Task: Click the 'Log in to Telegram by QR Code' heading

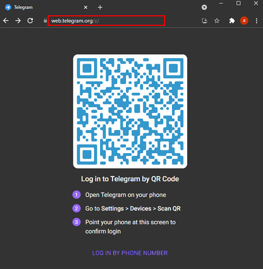Action: [x=130, y=179]
